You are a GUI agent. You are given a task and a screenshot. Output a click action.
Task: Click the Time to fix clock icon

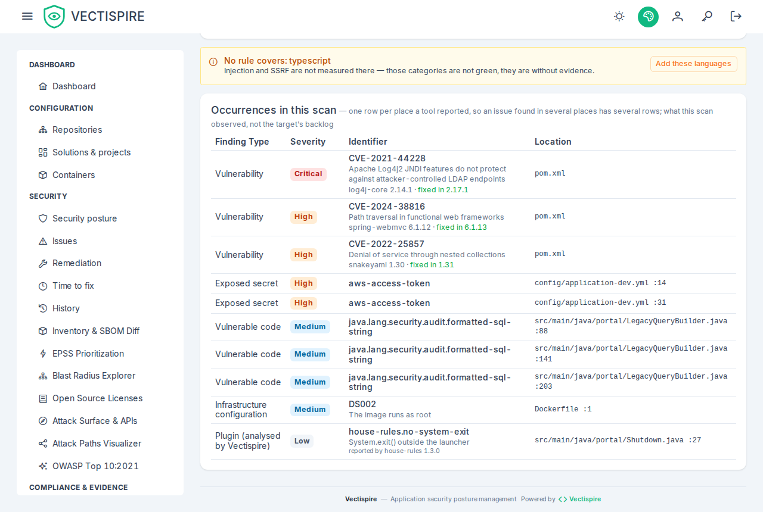[43, 286]
